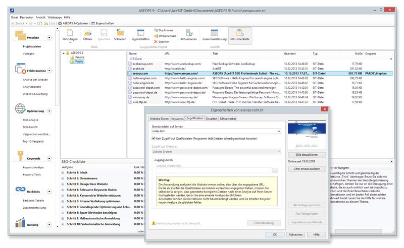
Task: Click Löschen with the red X
Action: coord(162,42)
